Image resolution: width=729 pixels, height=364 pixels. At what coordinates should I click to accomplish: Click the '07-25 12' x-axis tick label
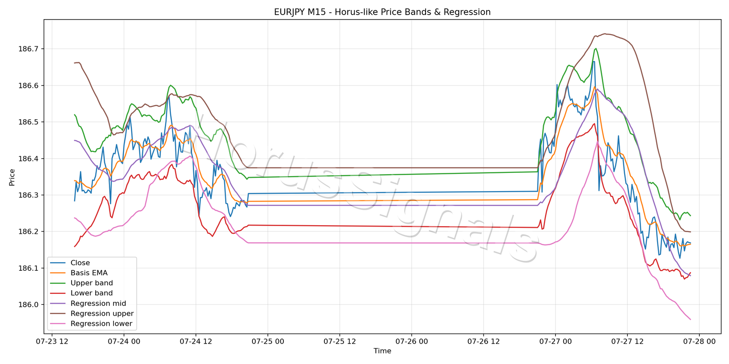(x=340, y=341)
